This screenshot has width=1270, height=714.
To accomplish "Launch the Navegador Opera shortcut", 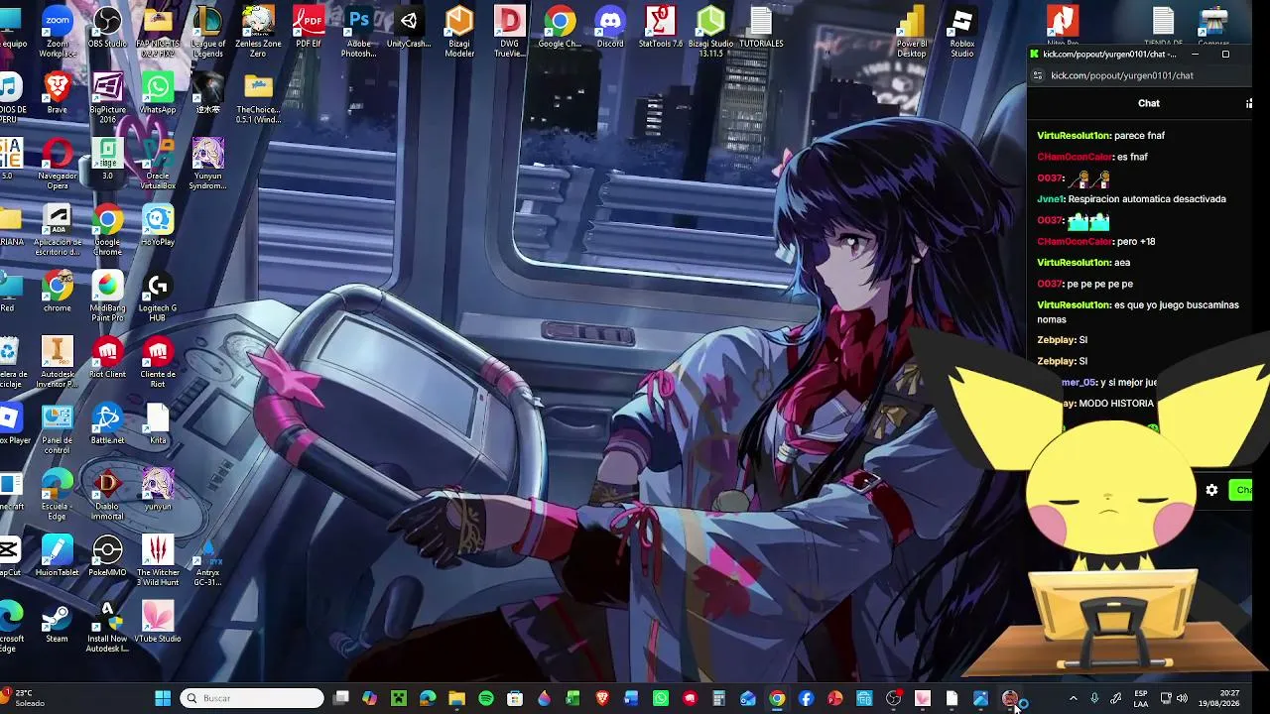I will [58, 165].
